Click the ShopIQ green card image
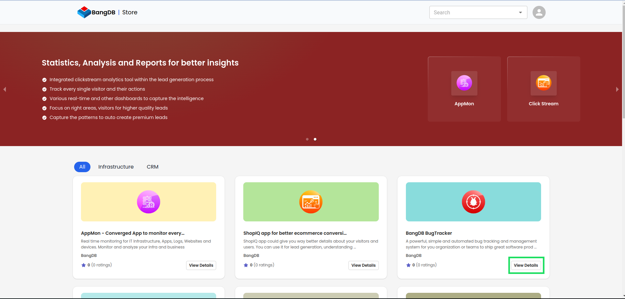The image size is (625, 299). pyautogui.click(x=311, y=202)
